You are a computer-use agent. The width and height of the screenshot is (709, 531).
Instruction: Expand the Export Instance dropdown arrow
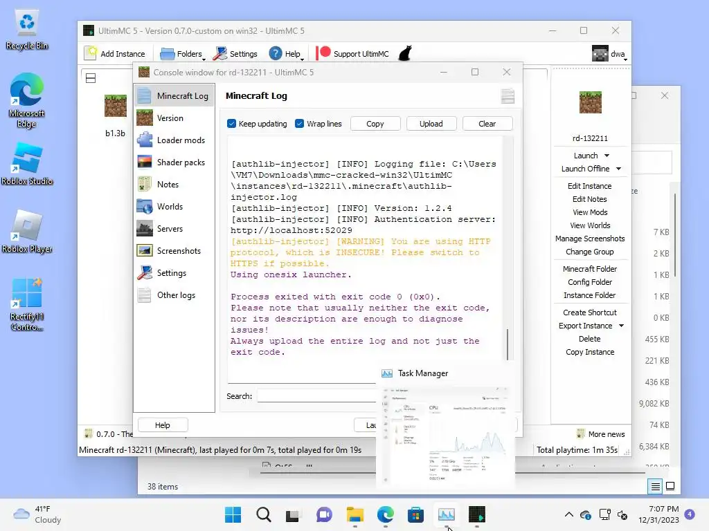pos(621,326)
